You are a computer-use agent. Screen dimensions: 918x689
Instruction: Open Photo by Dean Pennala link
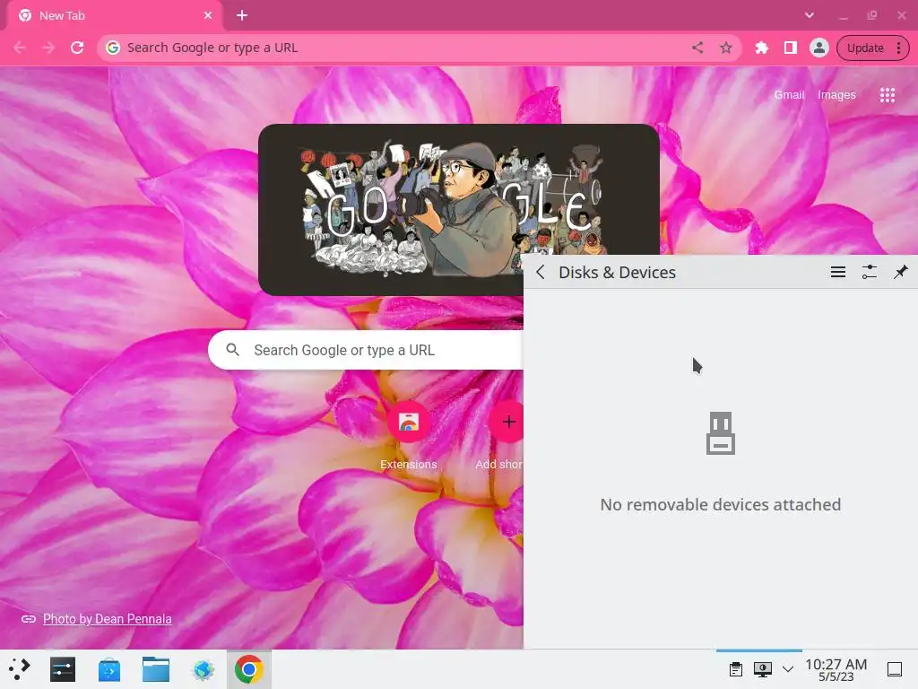(x=108, y=619)
